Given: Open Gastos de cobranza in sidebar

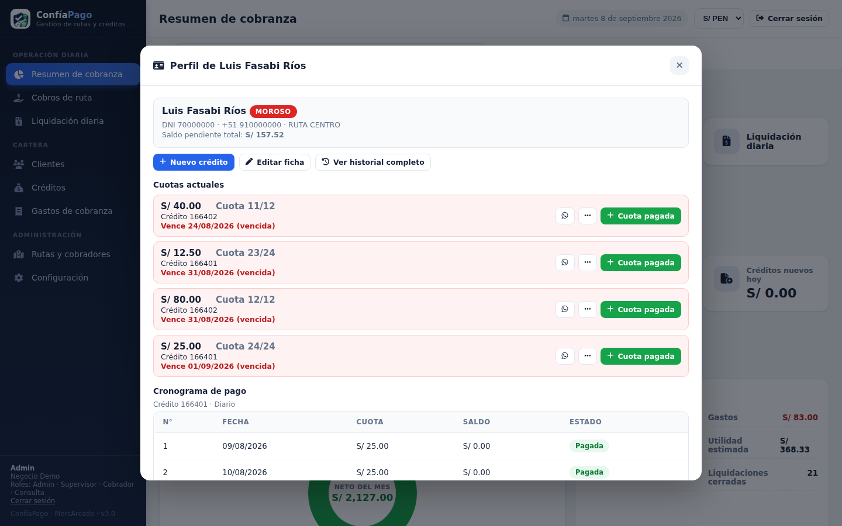Looking at the screenshot, I should [x=73, y=211].
